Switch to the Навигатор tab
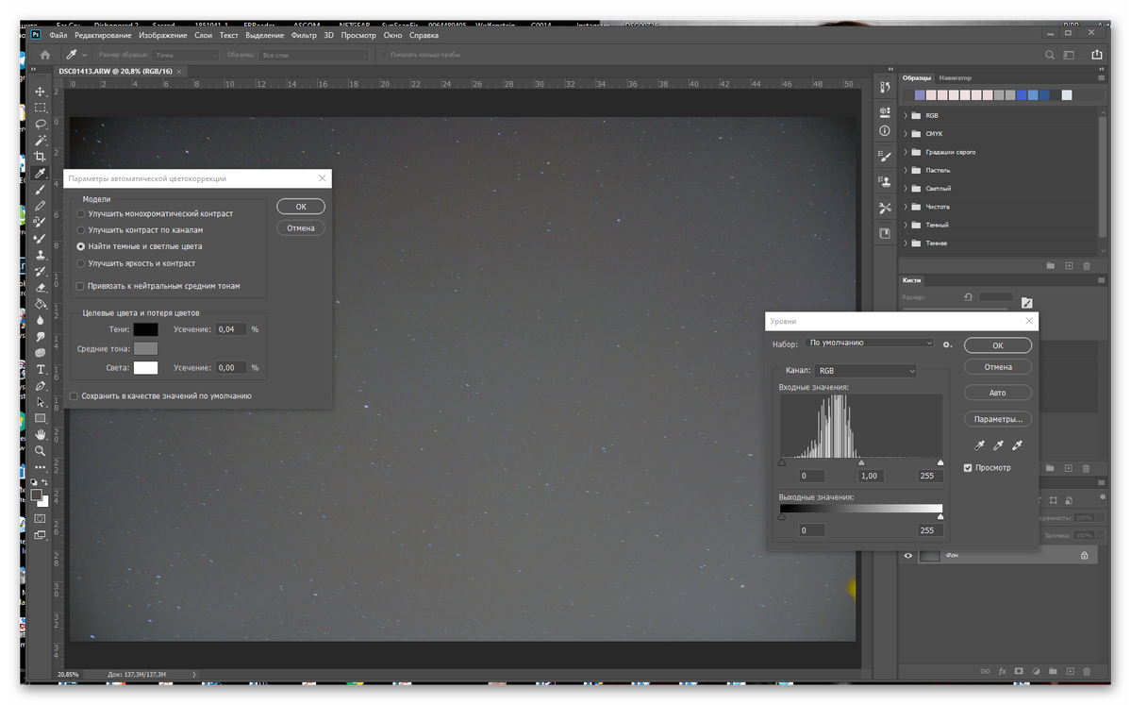Screen dimensions: 1131x705 click(955, 77)
